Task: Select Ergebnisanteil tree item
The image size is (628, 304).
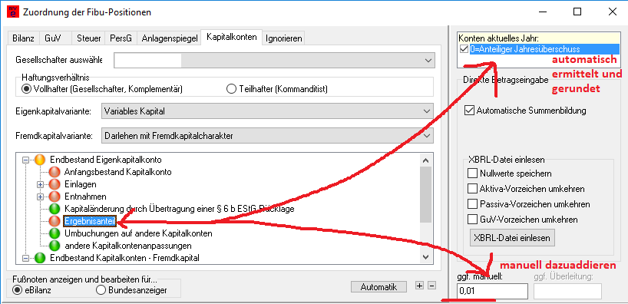Action: tap(89, 220)
